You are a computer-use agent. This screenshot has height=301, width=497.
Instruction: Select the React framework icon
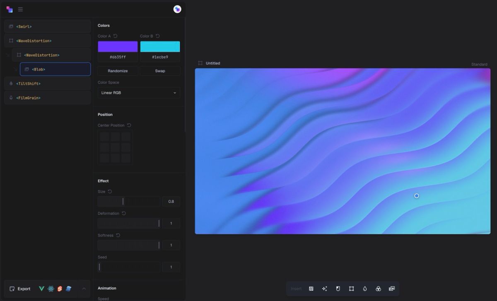click(51, 289)
